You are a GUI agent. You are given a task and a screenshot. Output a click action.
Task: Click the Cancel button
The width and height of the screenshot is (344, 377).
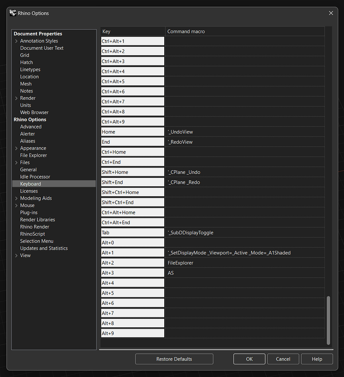283,359
